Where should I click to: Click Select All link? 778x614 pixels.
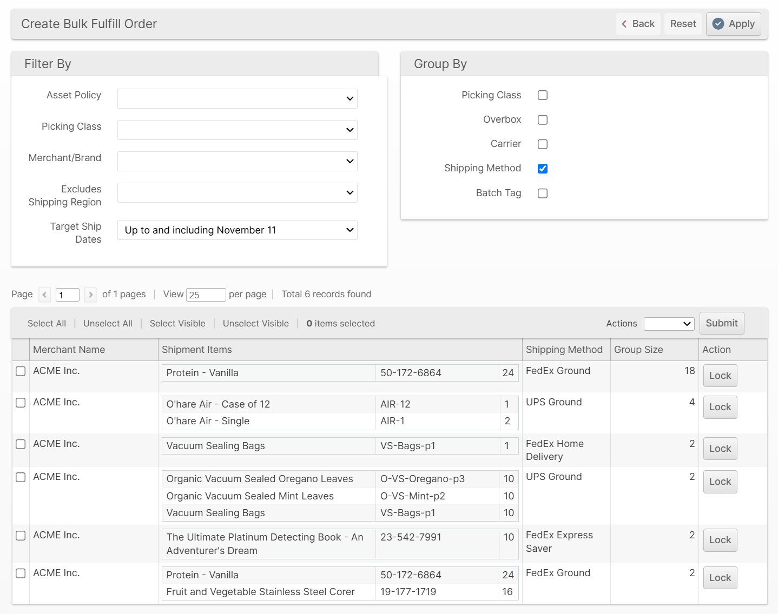coord(47,324)
